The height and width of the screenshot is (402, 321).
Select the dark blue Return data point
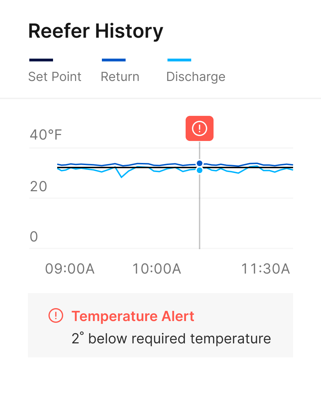tap(200, 163)
